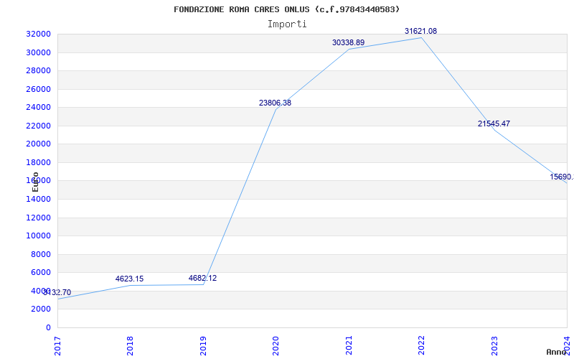Click y-axis value 6000
Image resolution: width=574 pixels, height=359 pixels.
click(41, 273)
